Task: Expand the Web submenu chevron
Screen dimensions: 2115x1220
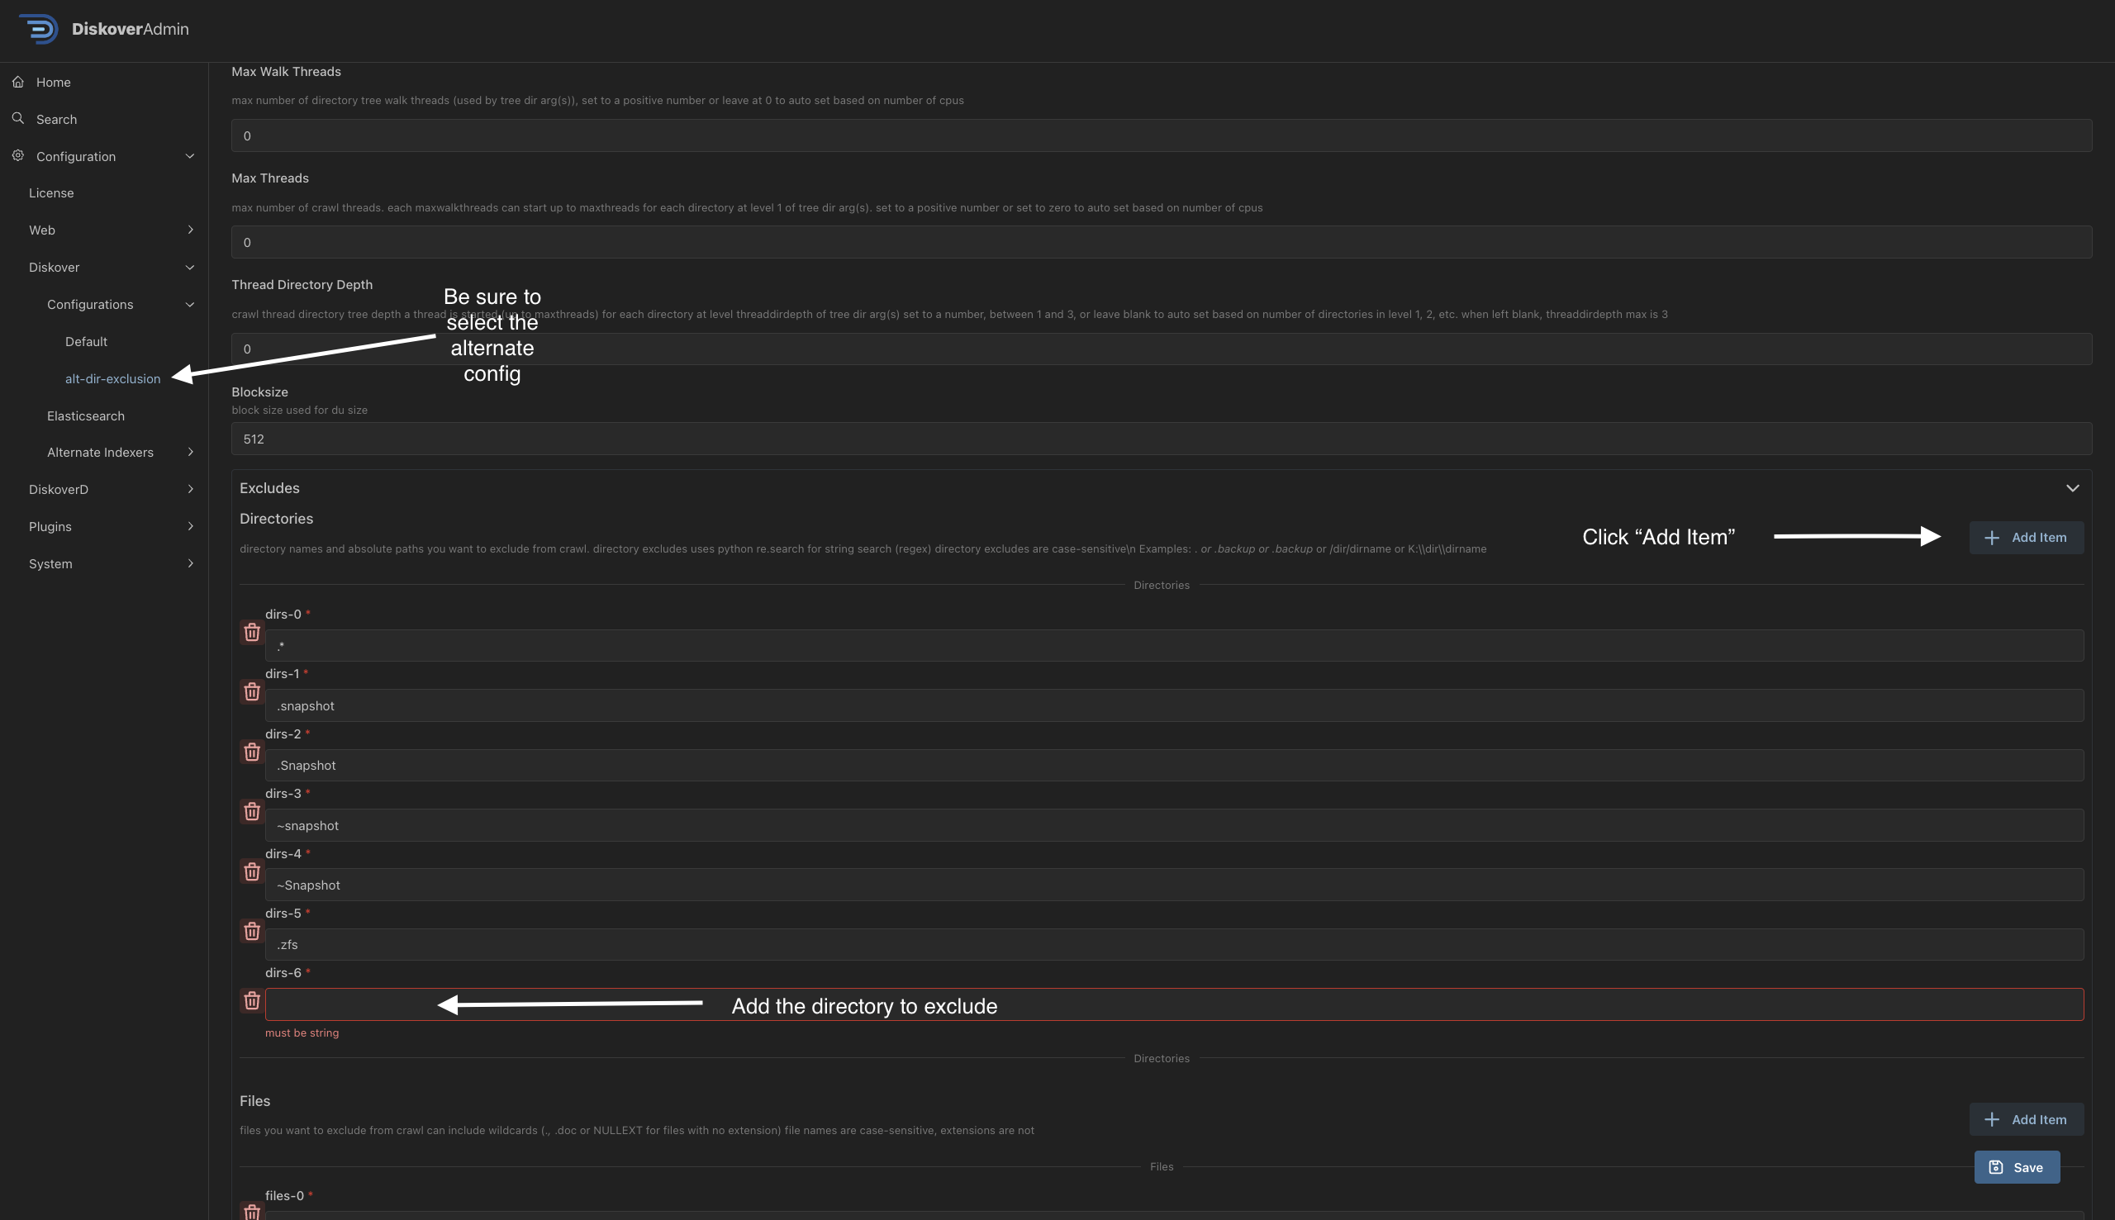Action: pyautogui.click(x=190, y=230)
